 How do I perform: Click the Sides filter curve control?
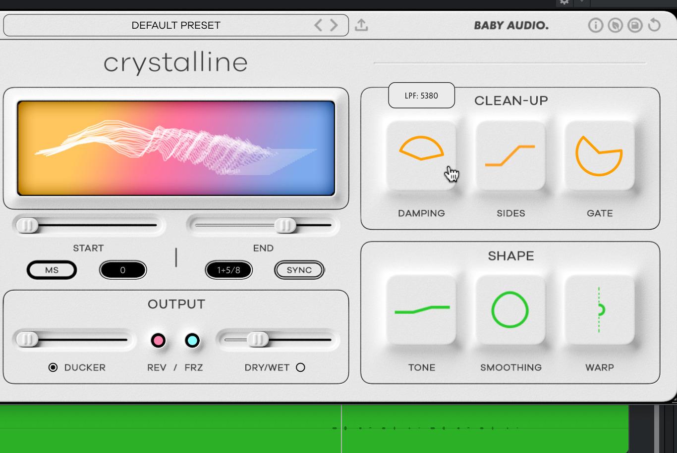pyautogui.click(x=510, y=155)
